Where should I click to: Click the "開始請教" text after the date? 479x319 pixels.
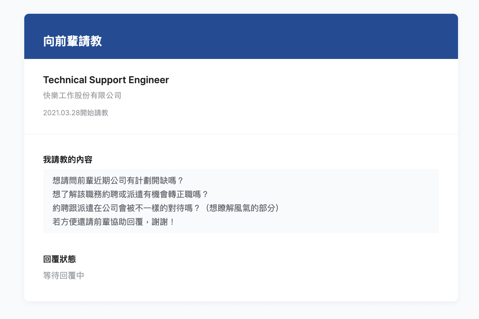point(94,113)
